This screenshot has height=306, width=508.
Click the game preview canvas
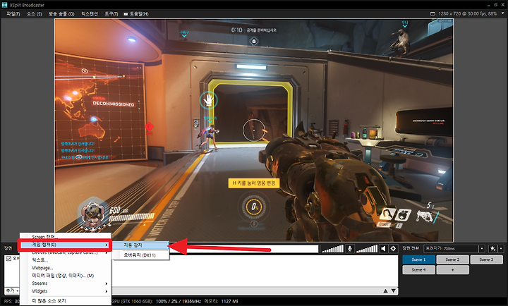254,130
